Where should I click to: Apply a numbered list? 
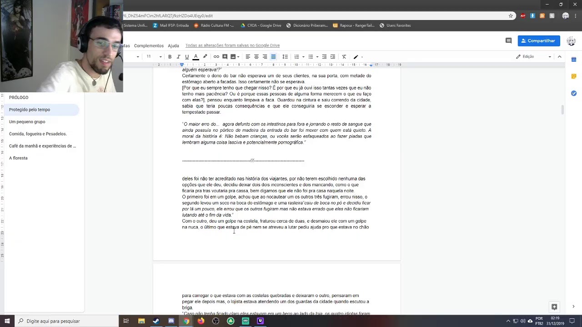tap(296, 57)
